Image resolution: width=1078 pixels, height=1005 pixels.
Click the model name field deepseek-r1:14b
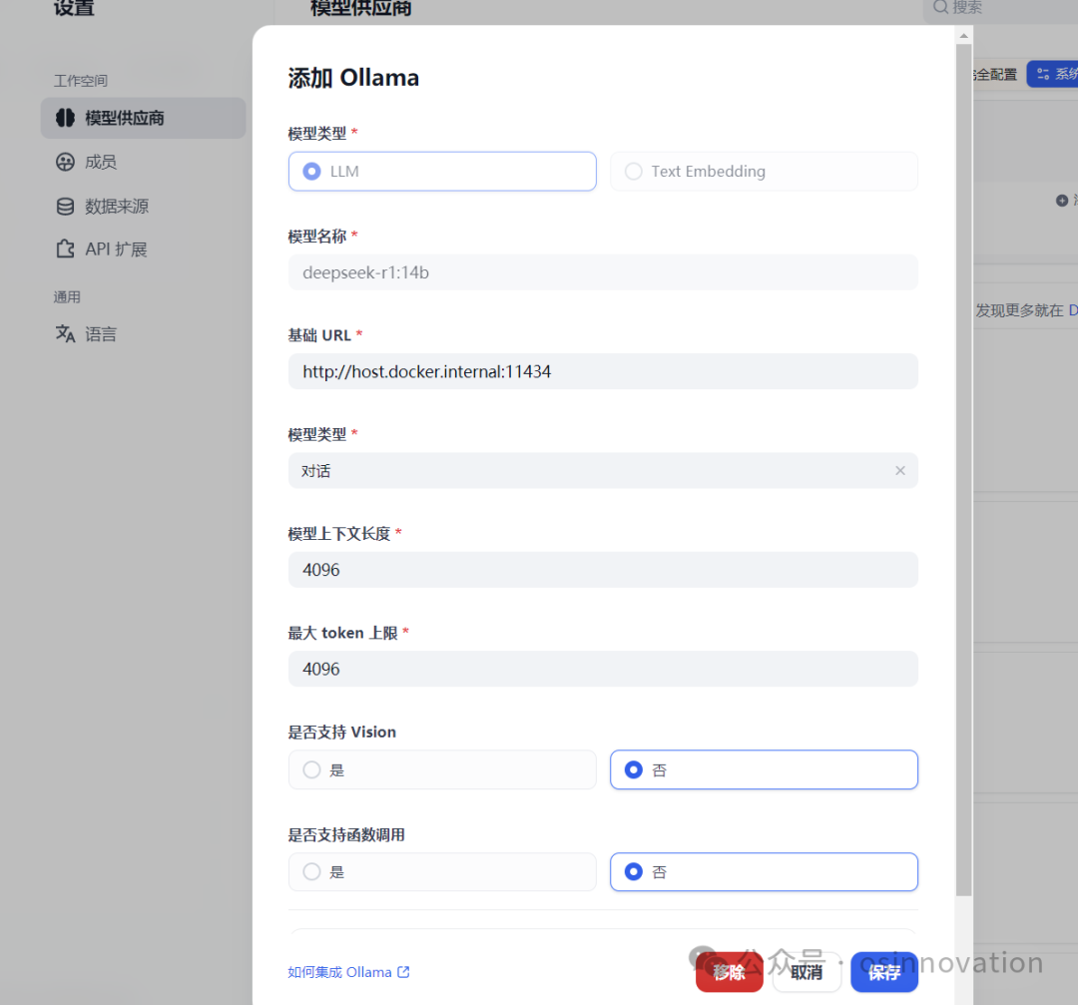click(x=603, y=272)
